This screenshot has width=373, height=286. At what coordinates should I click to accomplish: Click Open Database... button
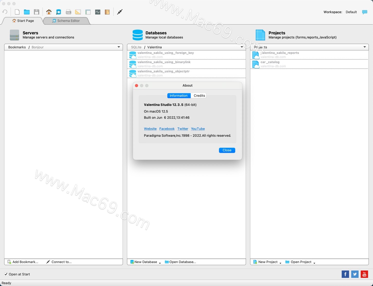click(180, 262)
